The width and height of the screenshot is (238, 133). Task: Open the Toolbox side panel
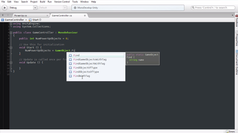[x=236, y=21]
